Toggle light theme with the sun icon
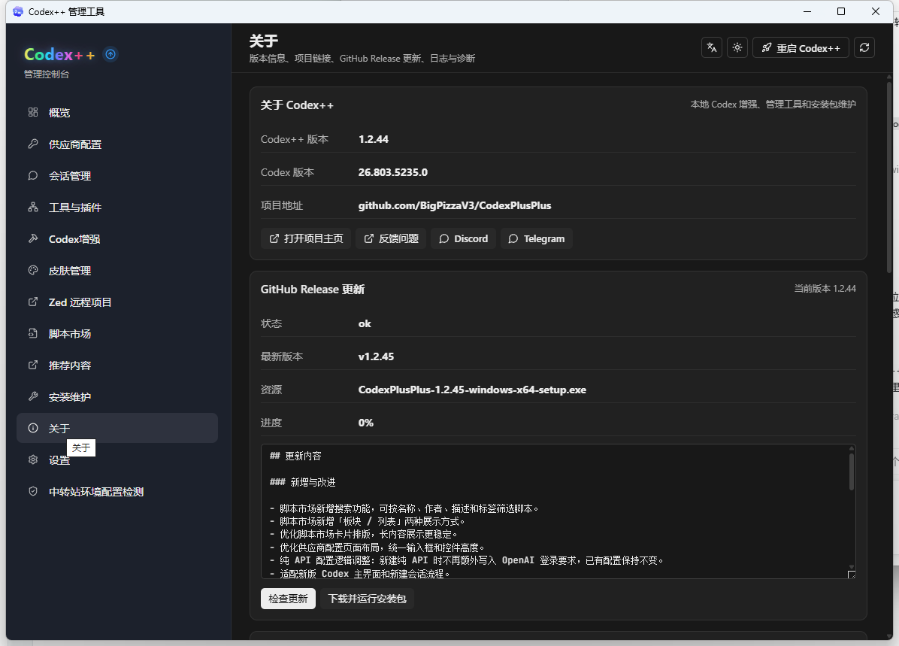 (x=737, y=47)
